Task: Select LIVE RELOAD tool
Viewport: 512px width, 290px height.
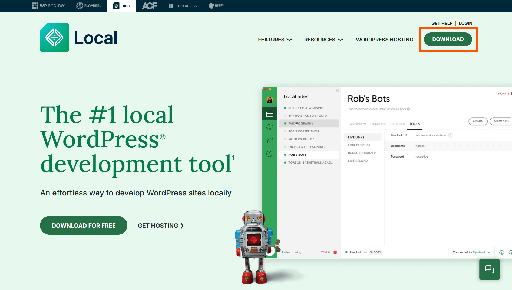Action: point(358,161)
